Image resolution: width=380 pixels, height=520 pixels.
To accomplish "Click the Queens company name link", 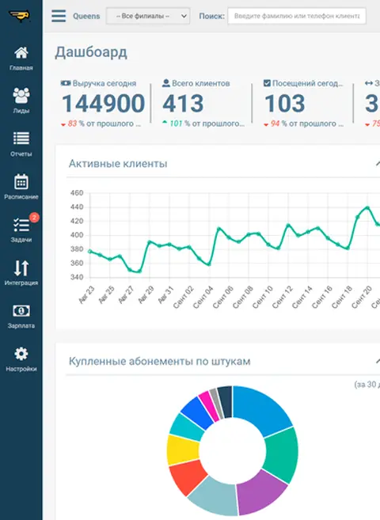I will click(x=86, y=16).
